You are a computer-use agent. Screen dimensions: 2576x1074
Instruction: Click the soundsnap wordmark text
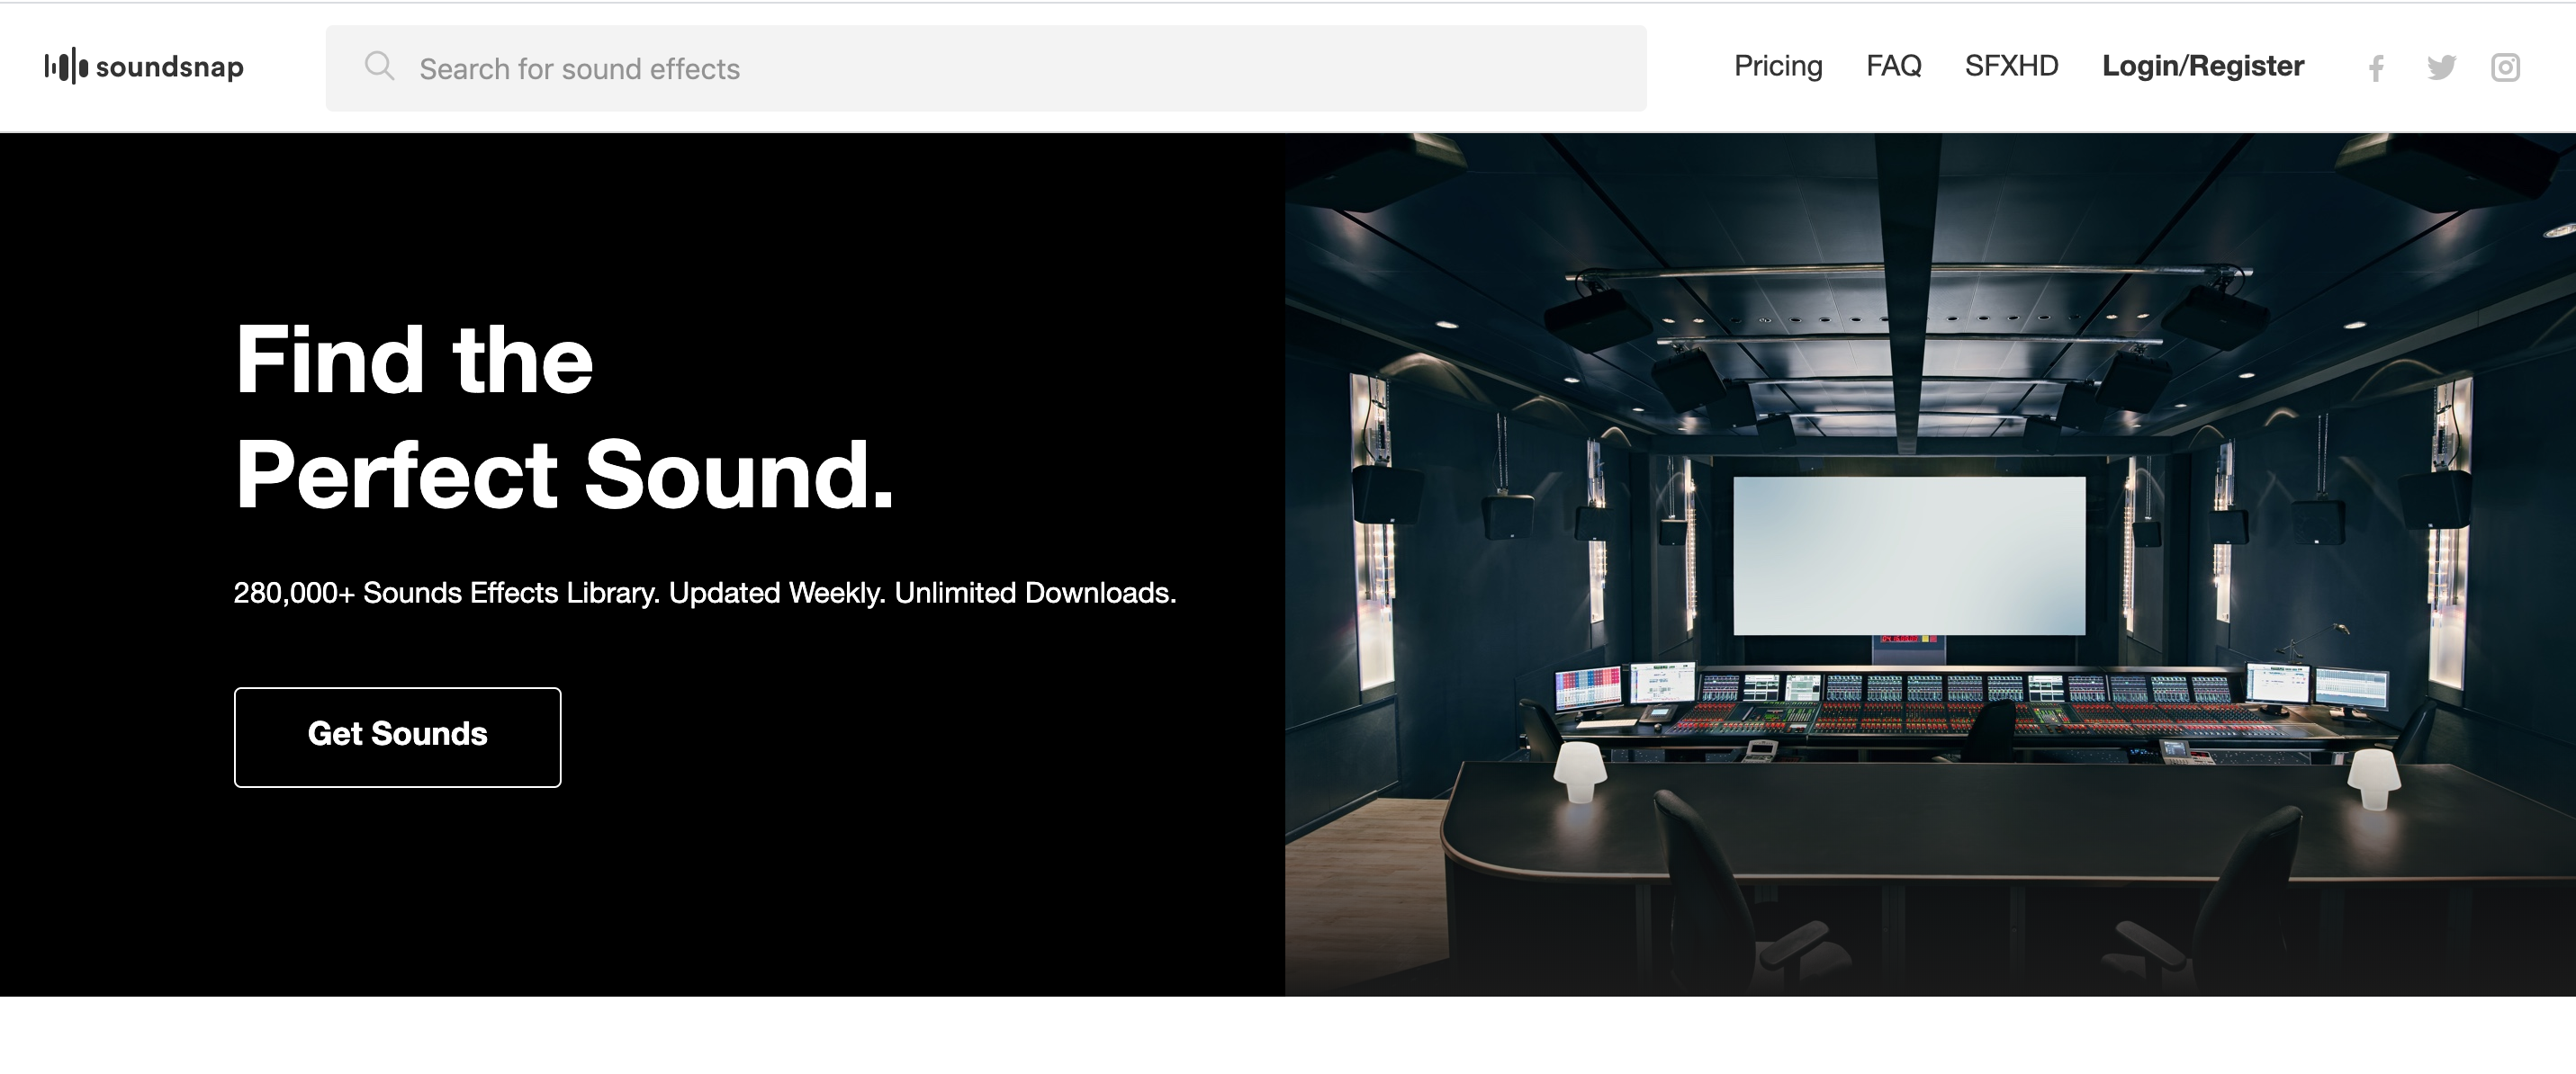169,67
